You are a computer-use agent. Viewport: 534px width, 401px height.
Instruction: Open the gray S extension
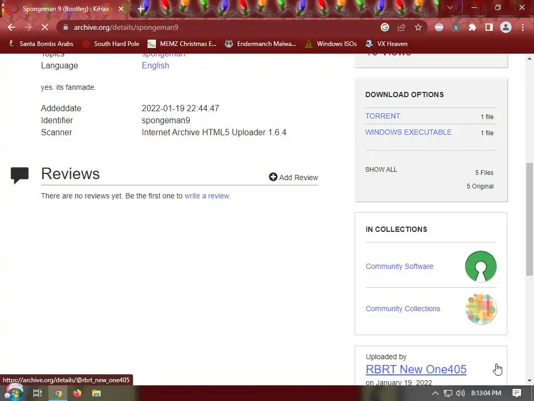[x=456, y=27]
